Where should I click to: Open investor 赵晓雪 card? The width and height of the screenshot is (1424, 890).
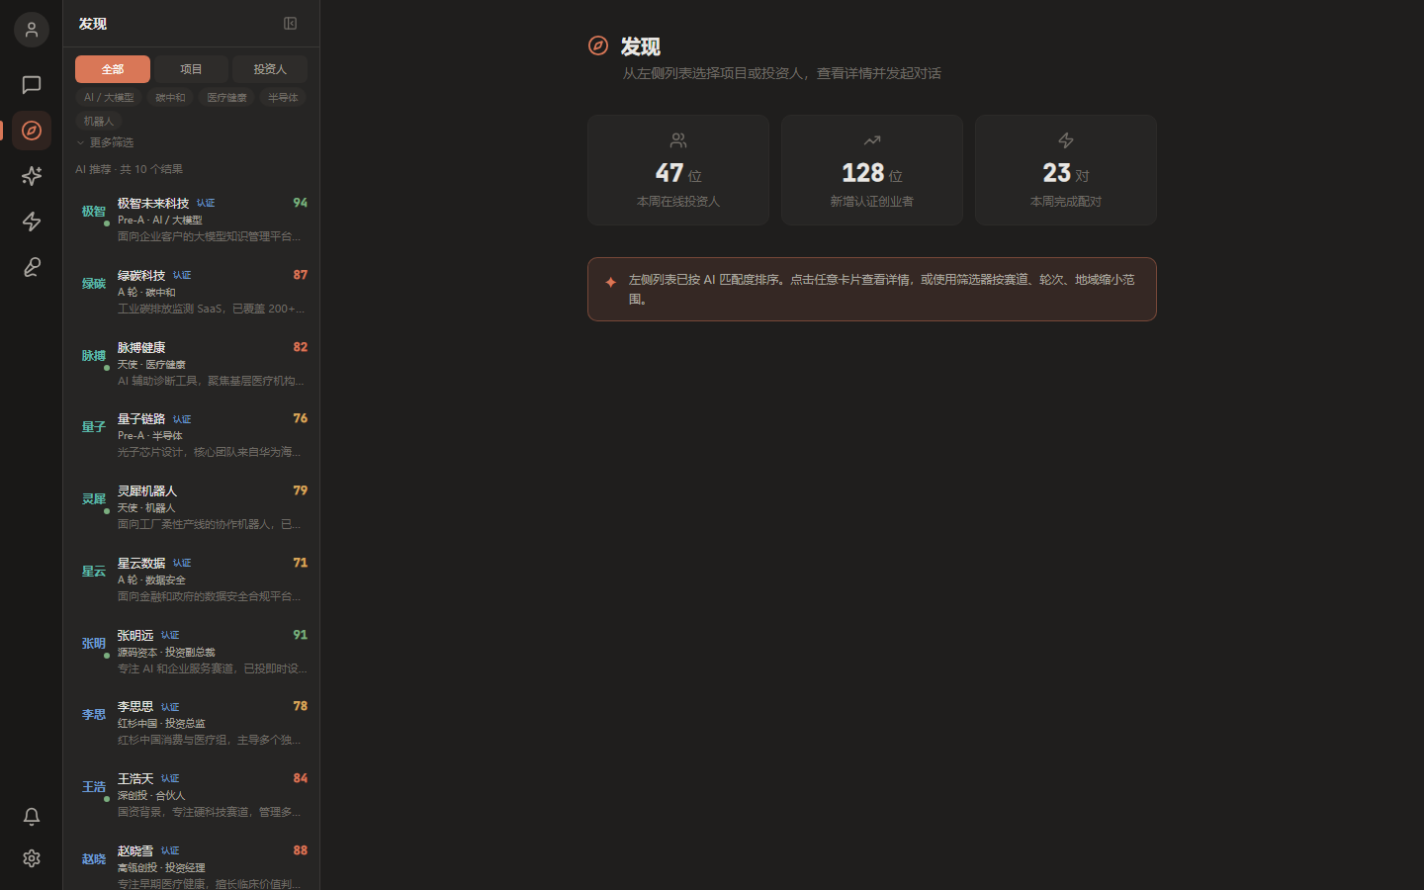(192, 863)
